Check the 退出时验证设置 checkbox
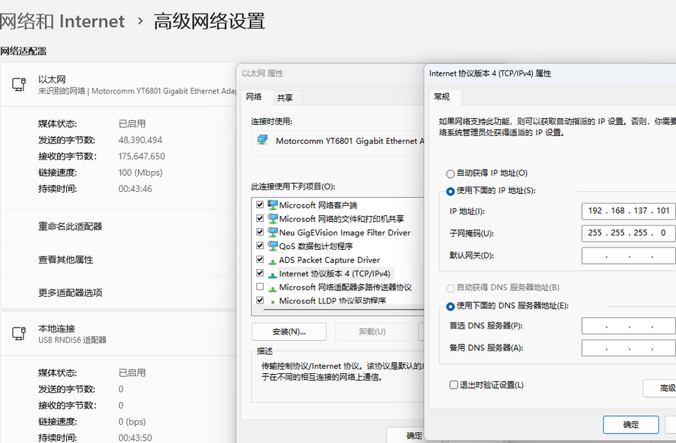 pyautogui.click(x=453, y=385)
